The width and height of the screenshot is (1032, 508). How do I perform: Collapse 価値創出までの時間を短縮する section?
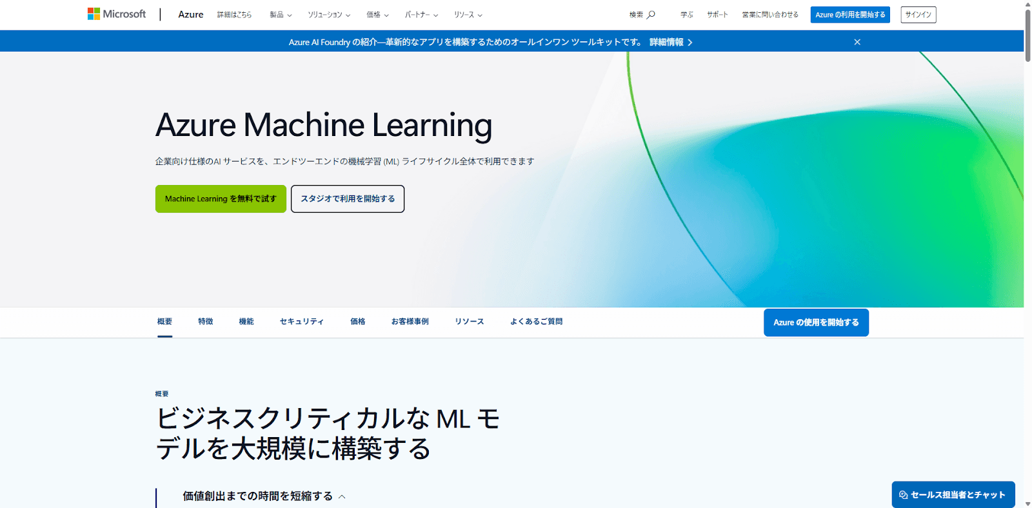(264, 496)
